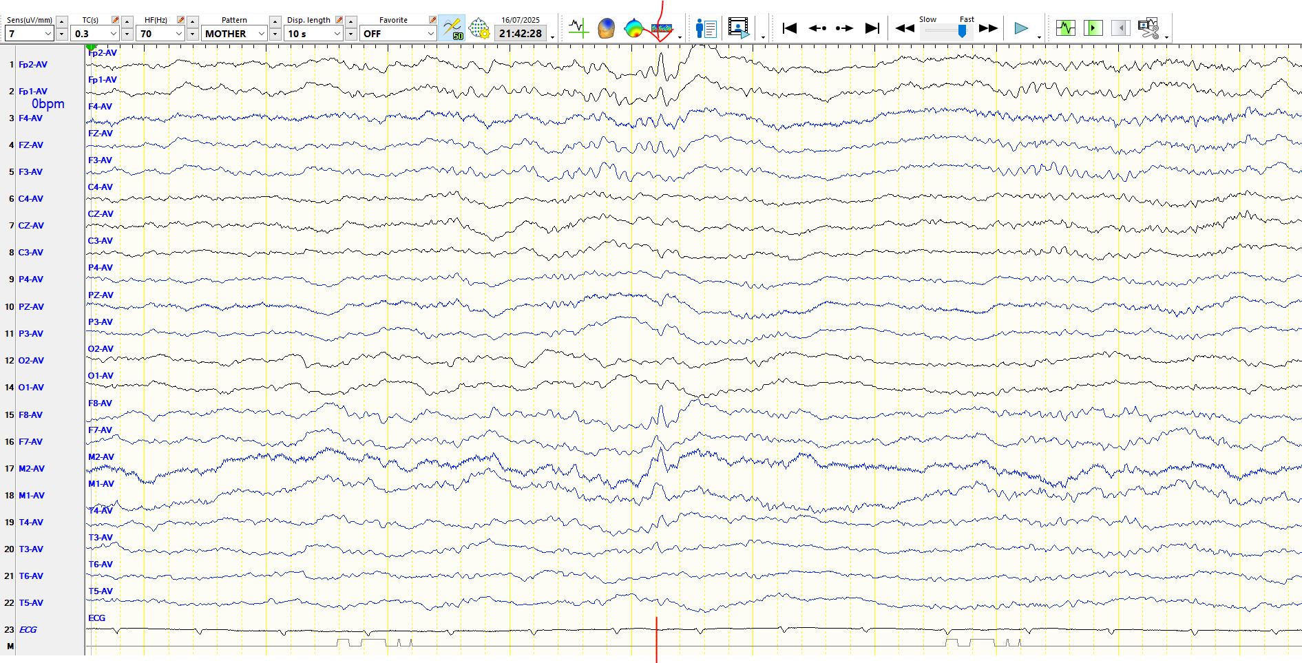
Task: Click the playback speed slider handle
Action: 962,31
